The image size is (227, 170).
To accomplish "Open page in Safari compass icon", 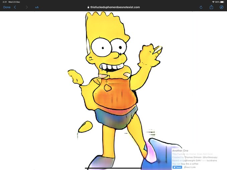I will [221, 7].
